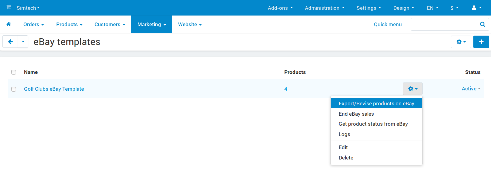Image resolution: width=491 pixels, height=175 pixels.
Task: Select all templates with header checkbox
Action: pos(14,72)
